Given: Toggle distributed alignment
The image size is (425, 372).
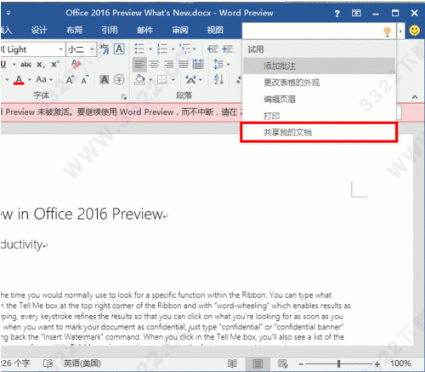Looking at the screenshot, I should click(x=198, y=64).
